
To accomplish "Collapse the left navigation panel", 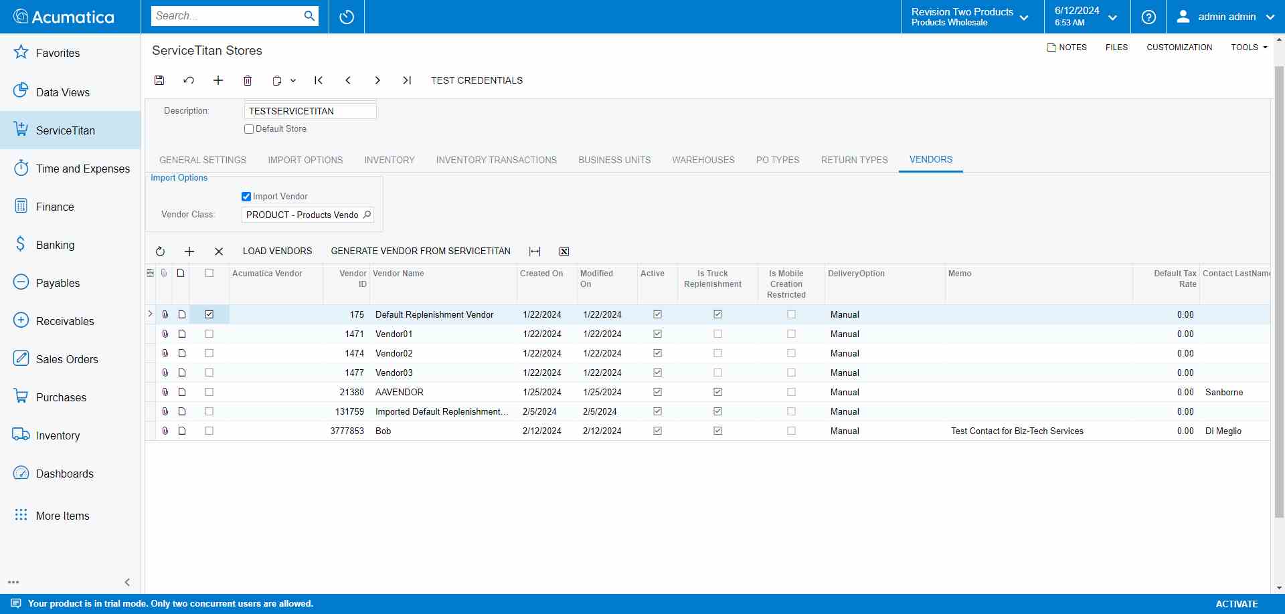I will click(x=127, y=583).
